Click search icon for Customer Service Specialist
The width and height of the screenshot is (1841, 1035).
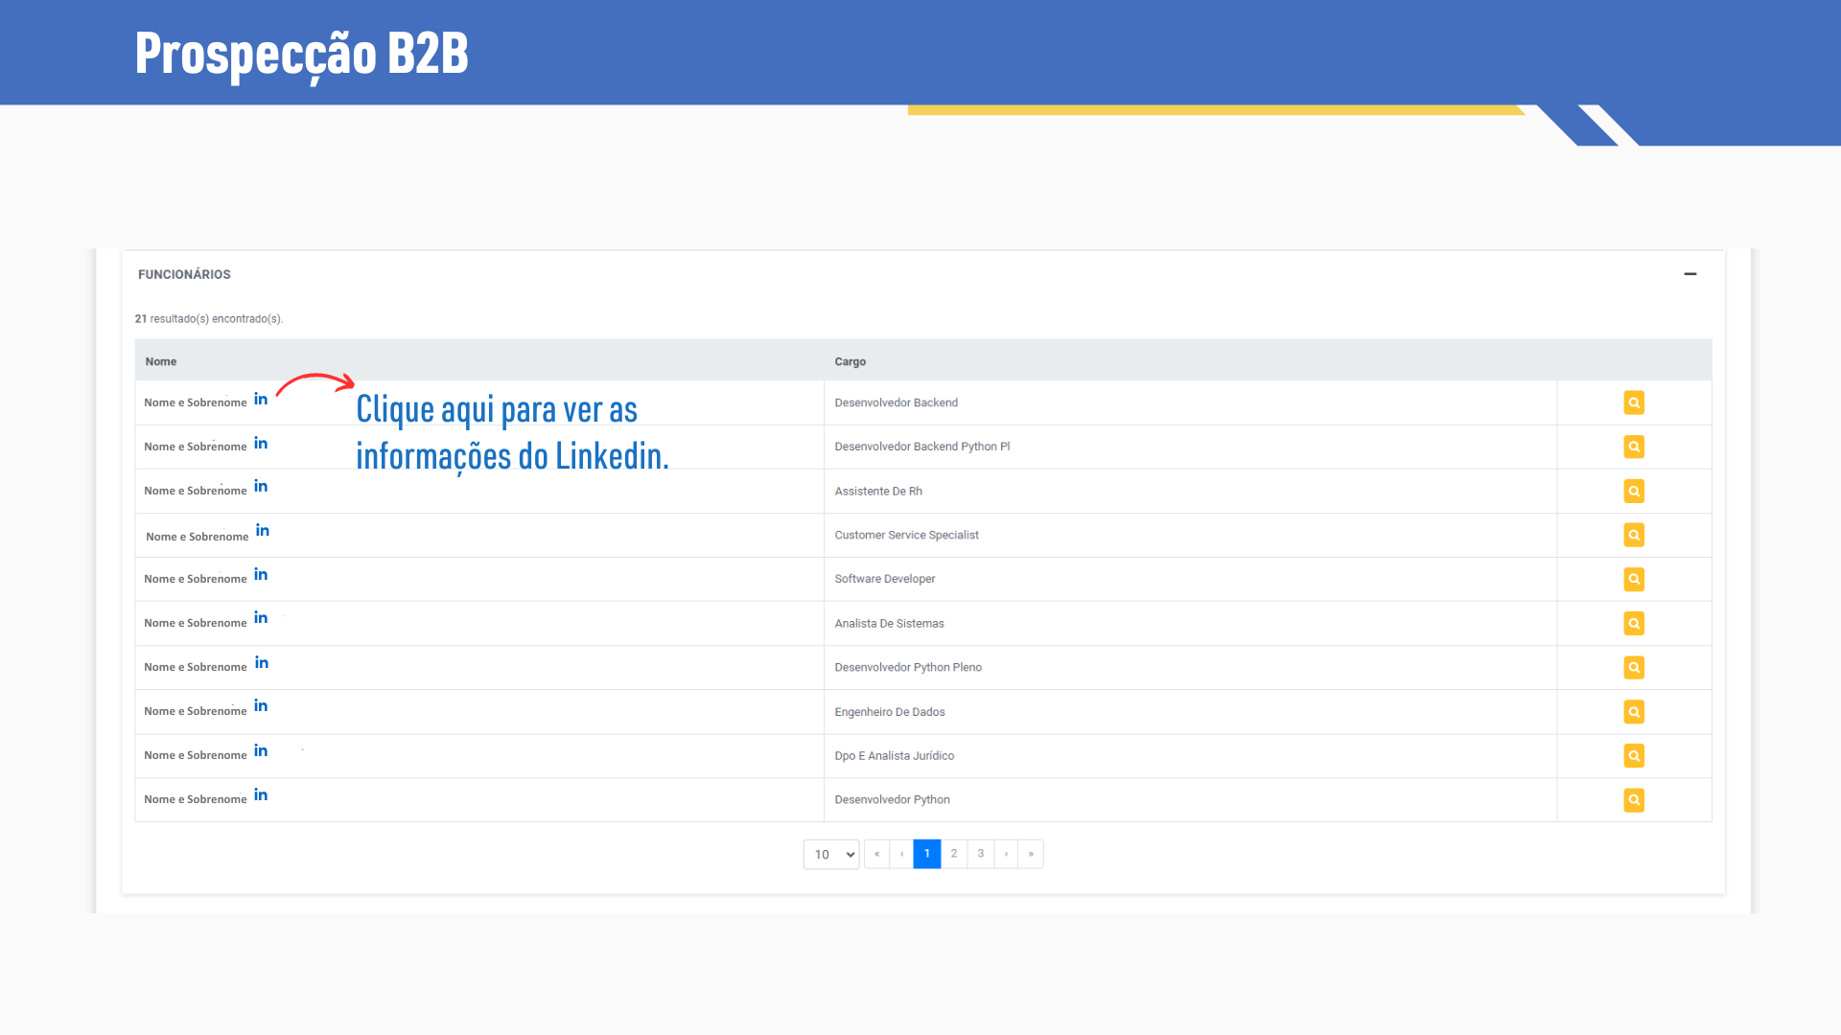click(x=1634, y=535)
